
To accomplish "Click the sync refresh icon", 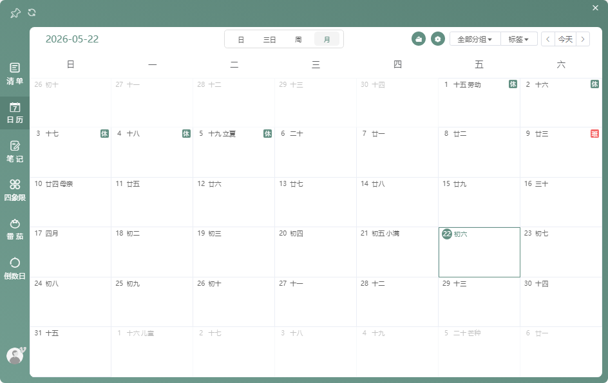I will 32,12.
